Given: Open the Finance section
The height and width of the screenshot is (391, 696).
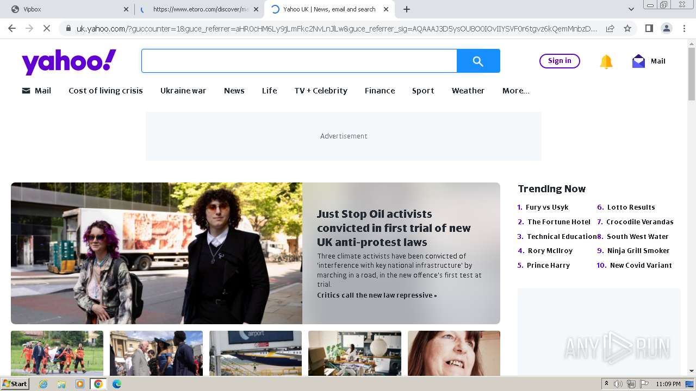Looking at the screenshot, I should point(380,91).
